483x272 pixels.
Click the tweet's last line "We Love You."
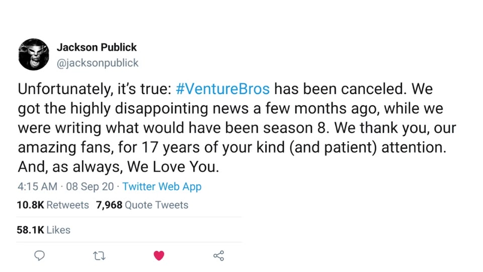[x=173, y=167]
